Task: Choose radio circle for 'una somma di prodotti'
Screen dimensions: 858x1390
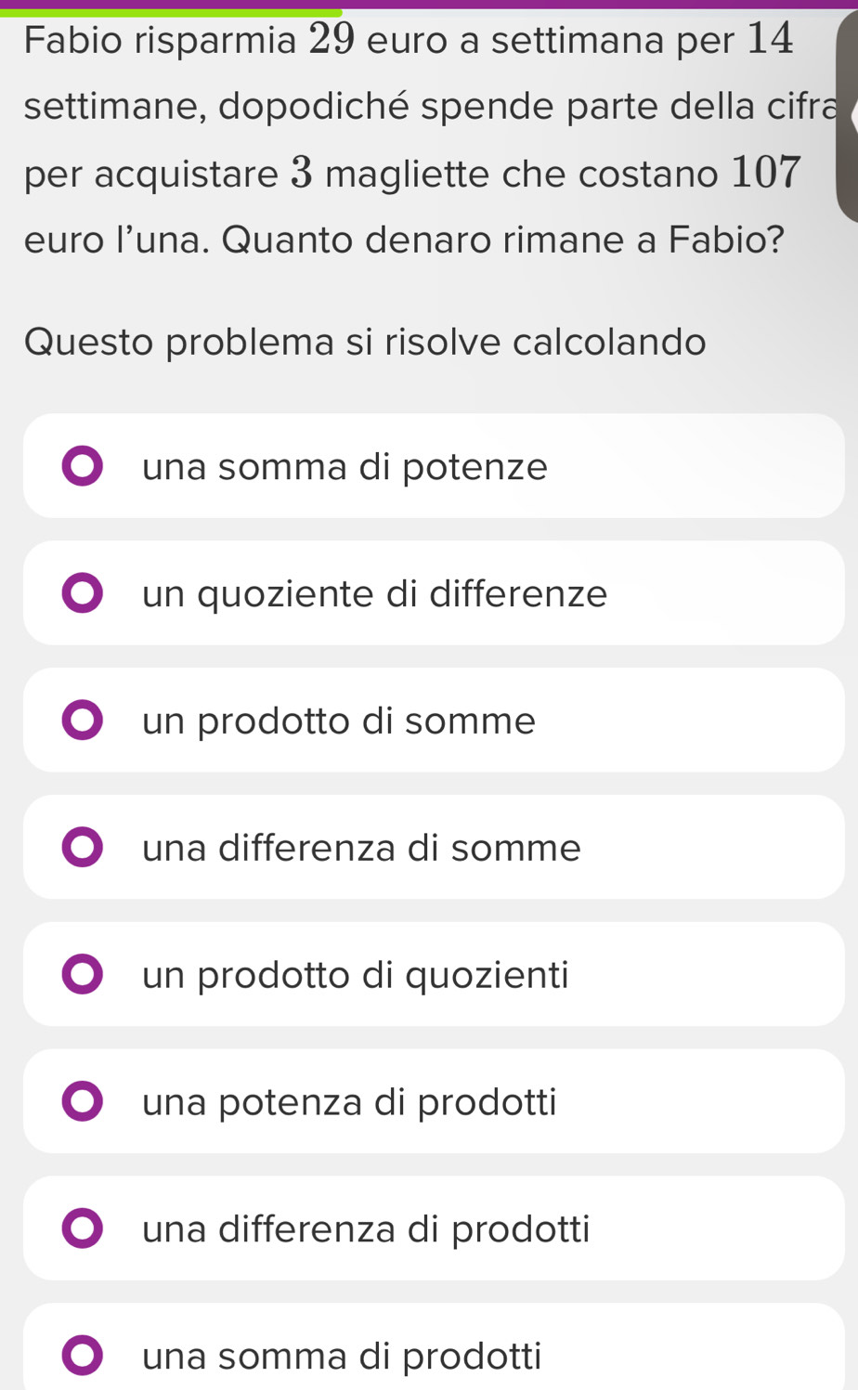Action: coord(83,1355)
